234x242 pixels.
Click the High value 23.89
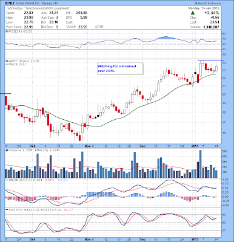click(28, 18)
